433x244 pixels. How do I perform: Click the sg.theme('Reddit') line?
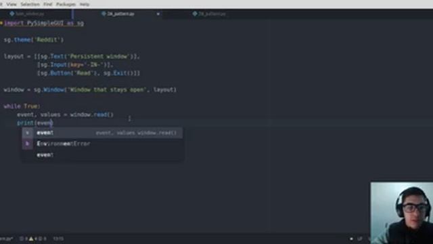(x=34, y=40)
